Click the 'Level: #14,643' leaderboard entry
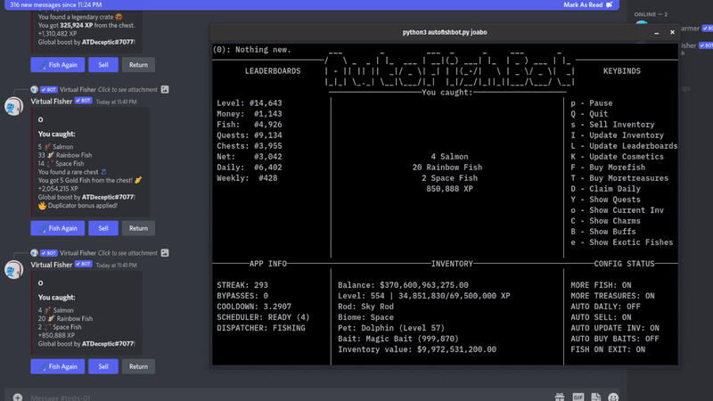 pos(250,103)
